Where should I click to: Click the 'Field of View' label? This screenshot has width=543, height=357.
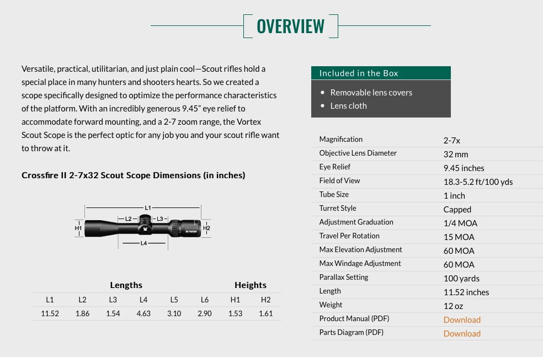pyautogui.click(x=339, y=180)
